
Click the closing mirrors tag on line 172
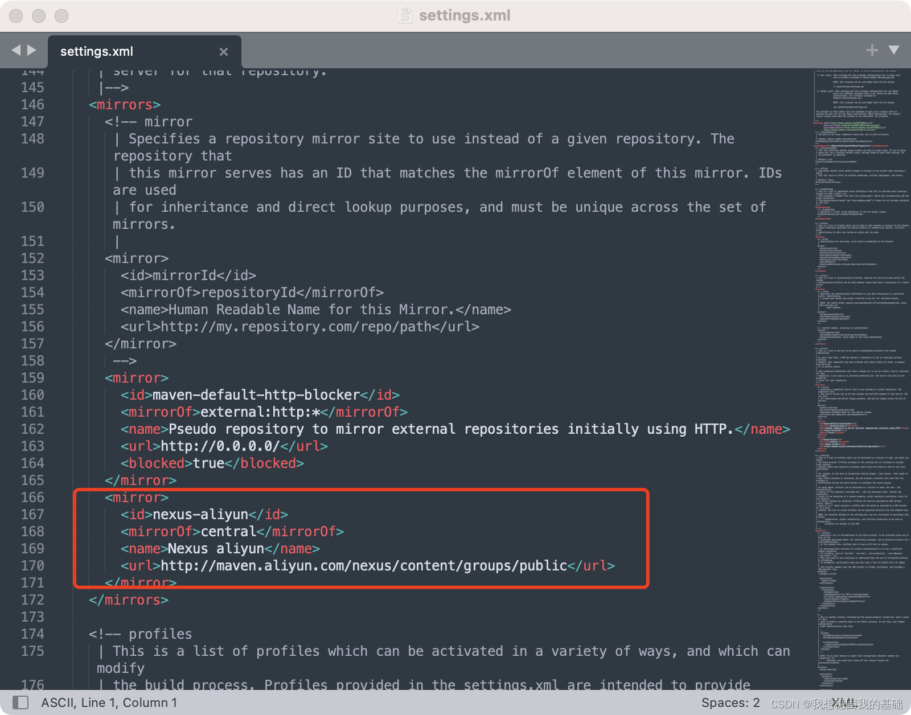[129, 600]
